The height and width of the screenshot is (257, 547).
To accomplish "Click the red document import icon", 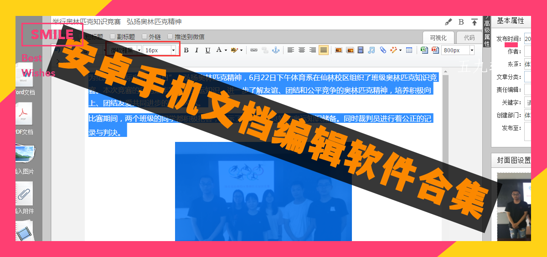I will pos(435,50).
